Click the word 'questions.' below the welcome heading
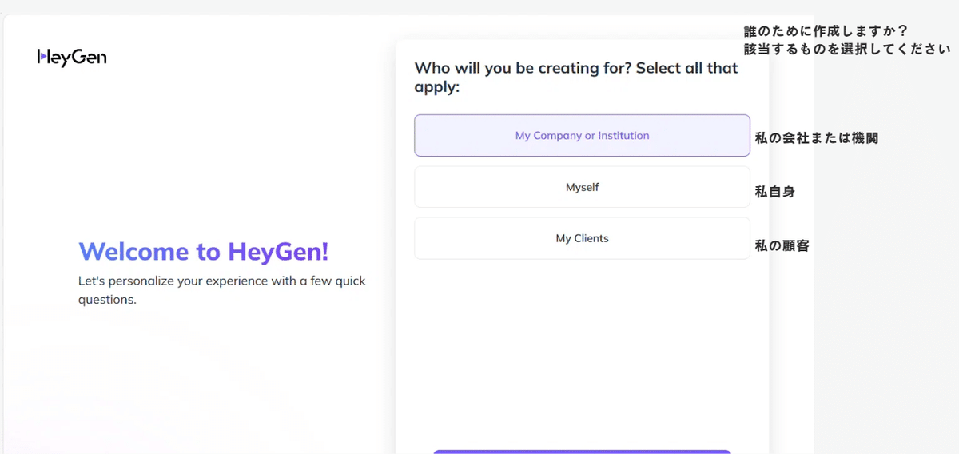This screenshot has height=454, width=959. (107, 301)
